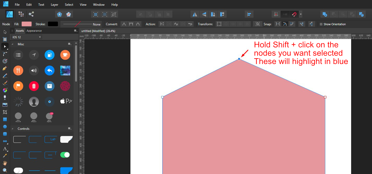Click Flip Vertical in toolbar
The width and height of the screenshot is (372, 174).
click(x=204, y=14)
